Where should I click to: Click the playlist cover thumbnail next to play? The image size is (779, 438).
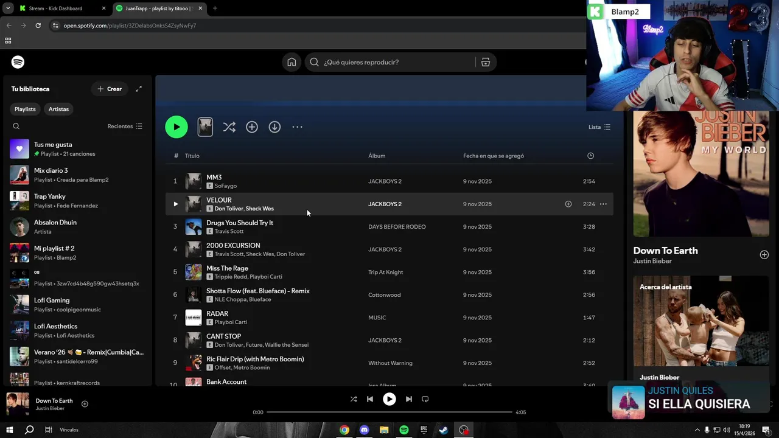[205, 127]
